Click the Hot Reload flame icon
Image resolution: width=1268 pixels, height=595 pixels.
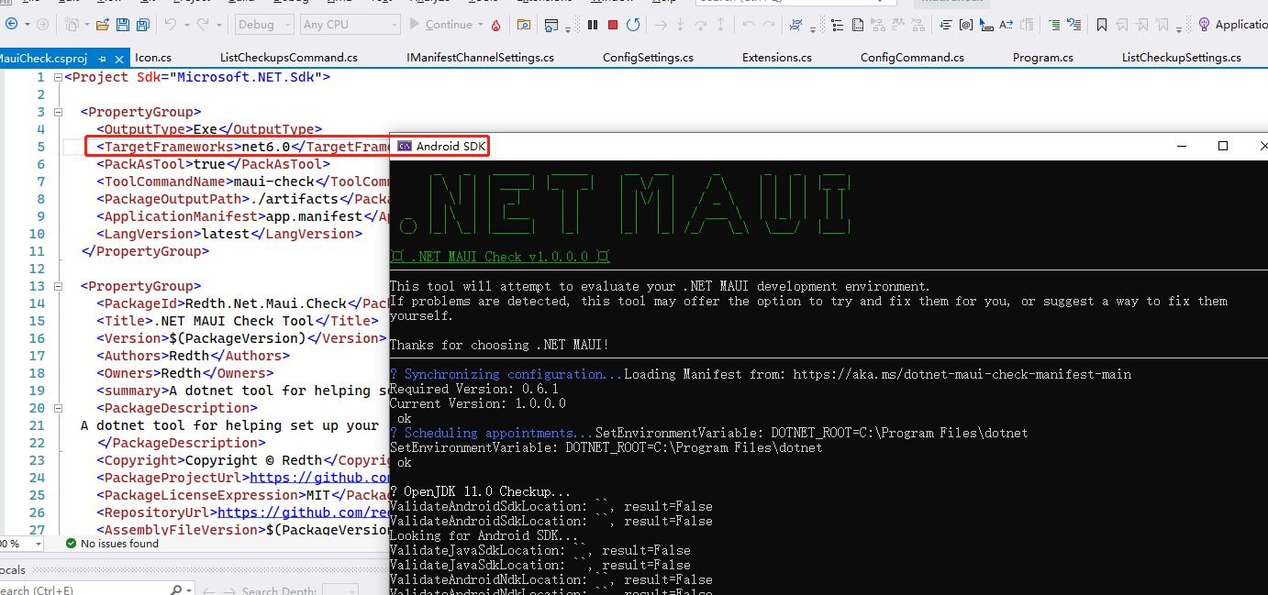(x=495, y=25)
